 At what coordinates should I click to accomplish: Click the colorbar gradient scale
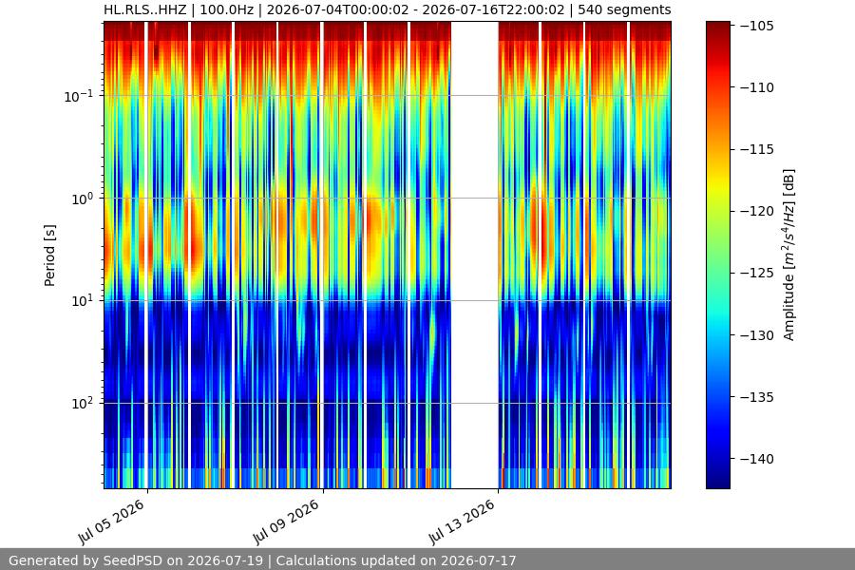tap(717, 255)
